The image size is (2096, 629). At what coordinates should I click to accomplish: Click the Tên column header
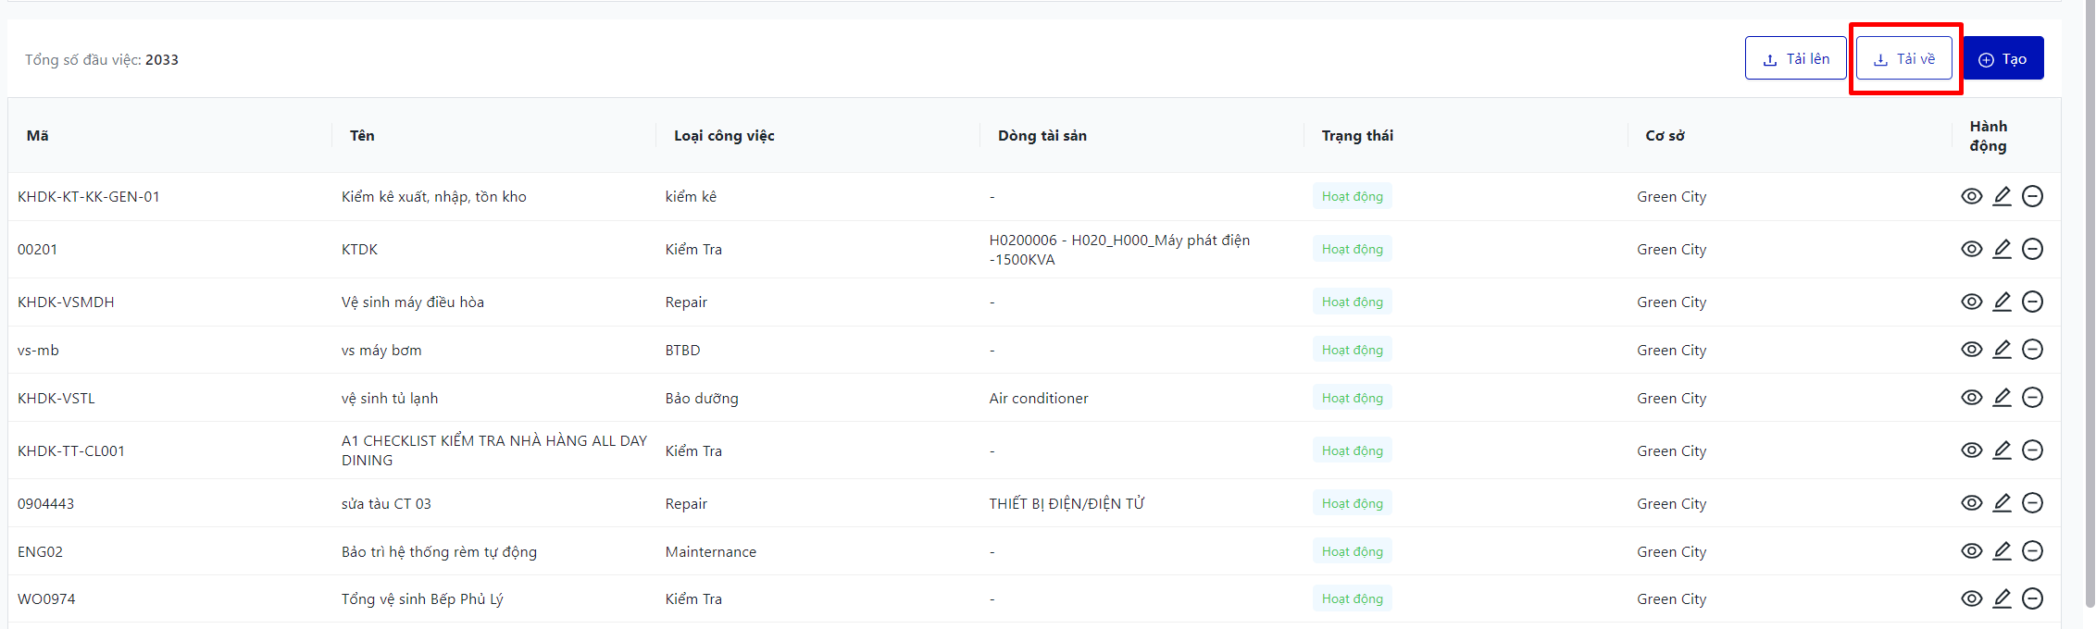click(362, 135)
